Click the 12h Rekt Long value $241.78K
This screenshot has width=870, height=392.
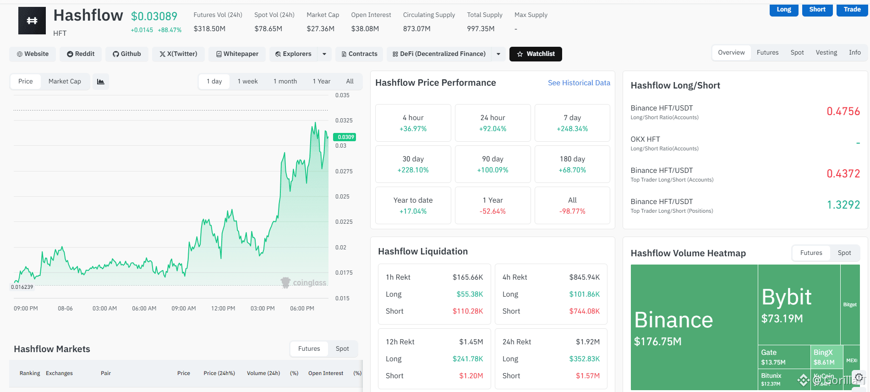pyautogui.click(x=468, y=359)
